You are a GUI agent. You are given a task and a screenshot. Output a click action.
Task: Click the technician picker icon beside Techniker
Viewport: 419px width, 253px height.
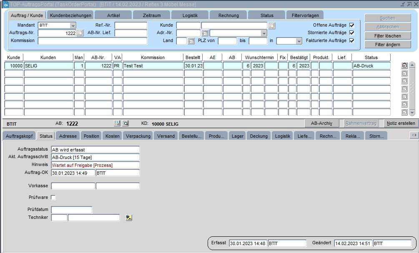tap(129, 218)
